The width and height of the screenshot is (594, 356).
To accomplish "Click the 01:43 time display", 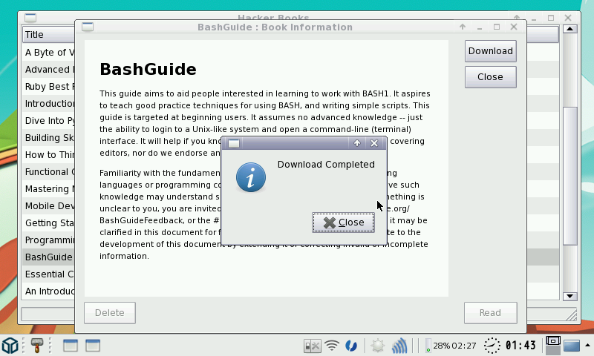I will click(x=521, y=346).
